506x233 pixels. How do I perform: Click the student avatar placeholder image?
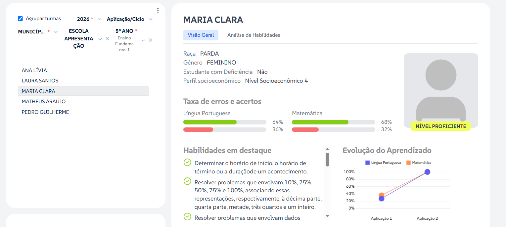pyautogui.click(x=441, y=90)
